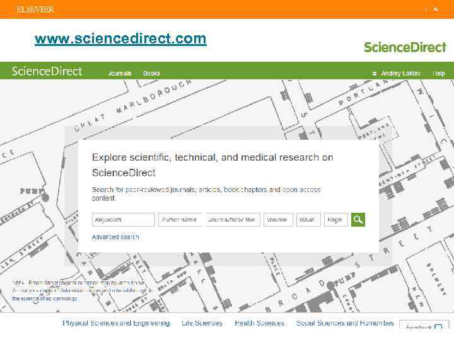454x340 pixels.
Task: Click the user icon beside Andrey Loktev
Action: tap(375, 74)
